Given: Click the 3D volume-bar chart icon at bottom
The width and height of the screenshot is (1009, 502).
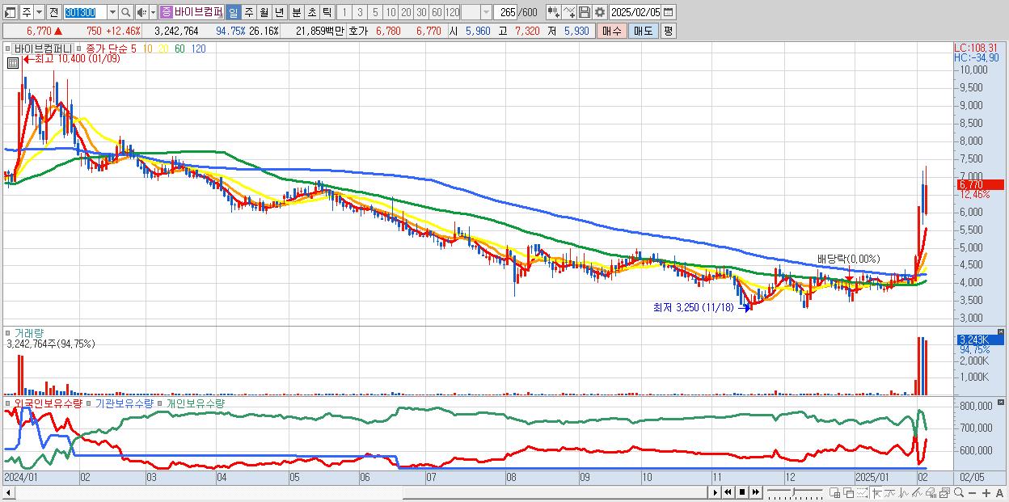Looking at the screenshot, I should click(x=931, y=492).
